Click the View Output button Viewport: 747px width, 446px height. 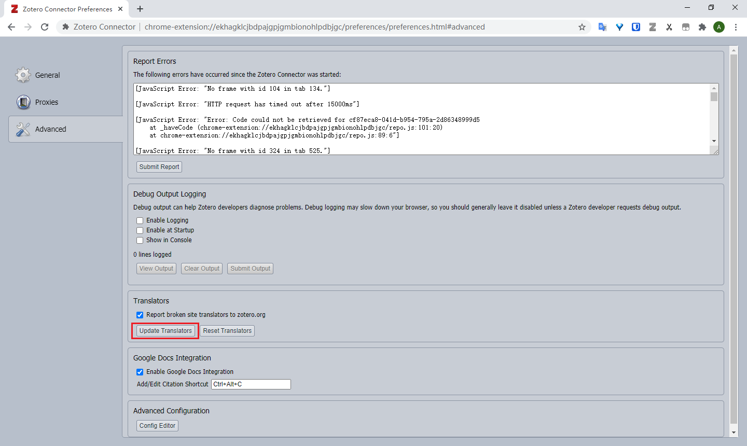pos(156,269)
